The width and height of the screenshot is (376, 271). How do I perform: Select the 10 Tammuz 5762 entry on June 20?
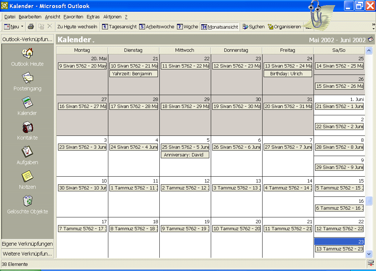click(x=236, y=229)
